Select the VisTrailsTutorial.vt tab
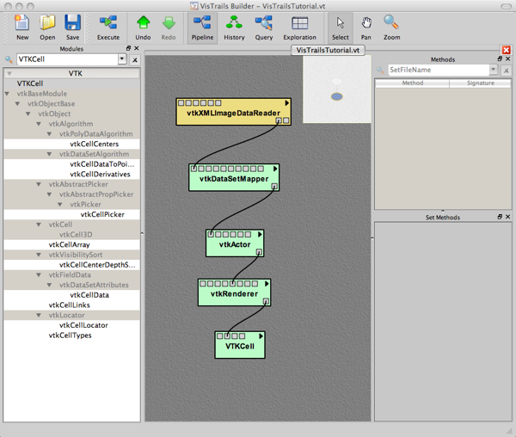Image resolution: width=516 pixels, height=437 pixels. coord(328,51)
